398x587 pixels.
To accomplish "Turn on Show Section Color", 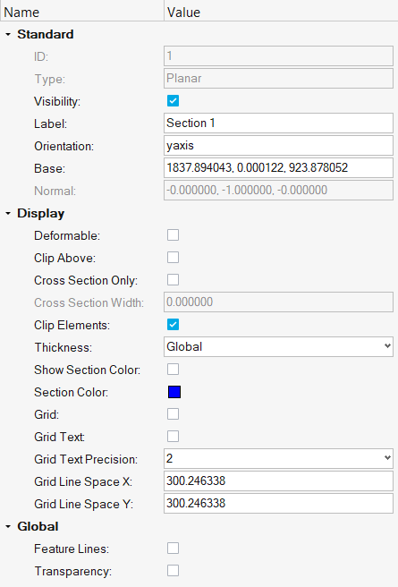I will (173, 370).
